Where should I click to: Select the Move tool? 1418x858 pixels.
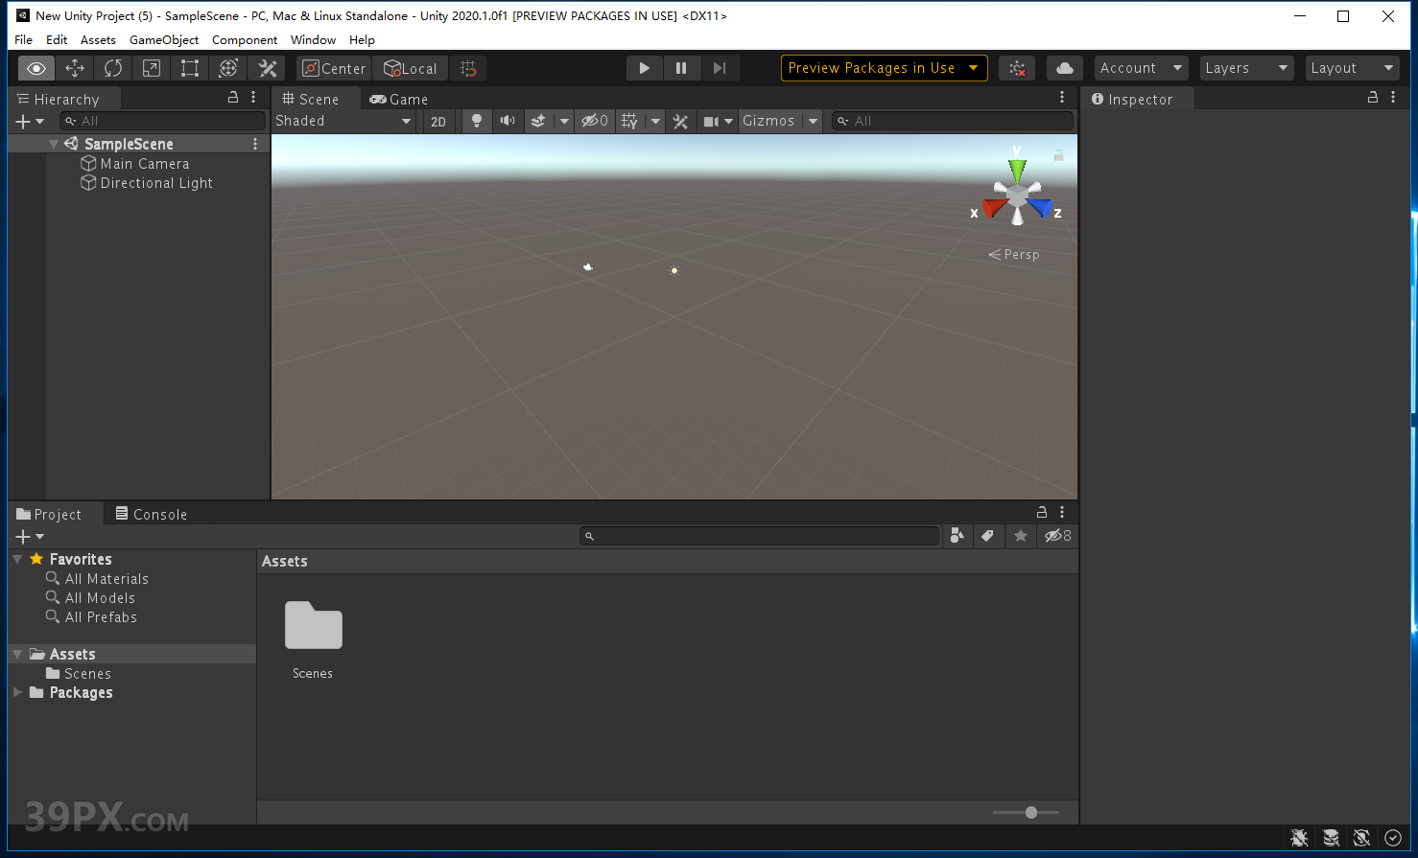click(75, 68)
